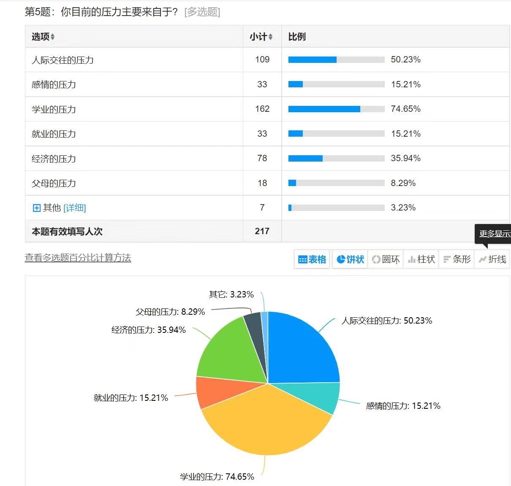Click the 更多显示 tooltip
Image resolution: width=511 pixels, height=486 pixels.
tap(494, 234)
